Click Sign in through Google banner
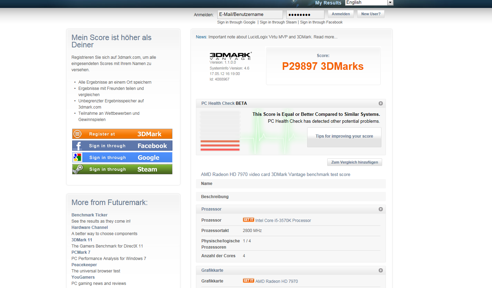Screen dimensions: 492x288 click(x=122, y=157)
